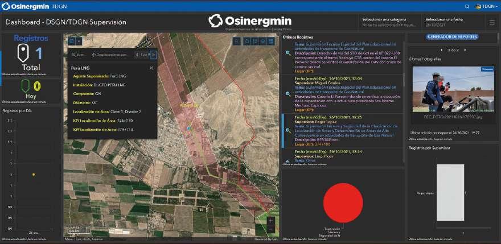Image resolution: width=501 pixels, height=244 pixels.
Task: Click 'Lugar (KP): 374+100' text
Action: pyautogui.click(x=312, y=144)
